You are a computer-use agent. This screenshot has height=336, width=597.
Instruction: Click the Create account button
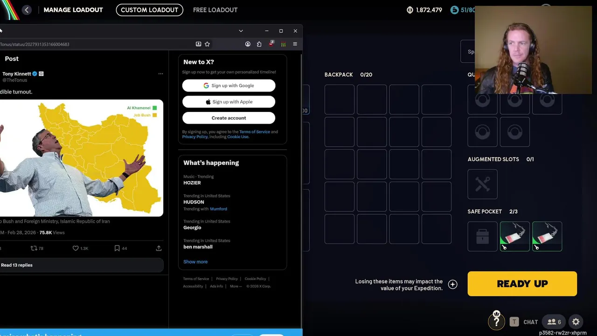(229, 118)
